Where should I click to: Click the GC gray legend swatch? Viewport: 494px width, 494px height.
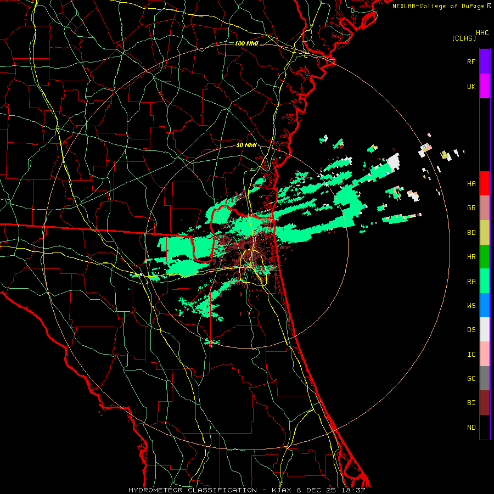point(485,378)
